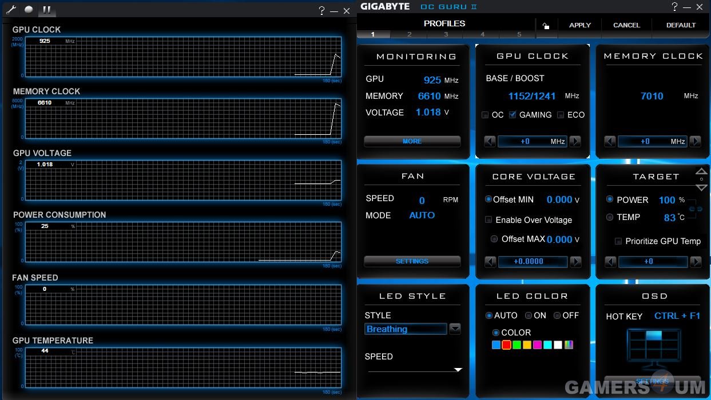Decrease target value with left arrow
Image resolution: width=711 pixels, height=400 pixels.
coord(610,262)
